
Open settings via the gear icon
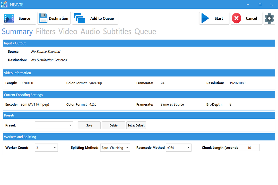click(x=269, y=18)
